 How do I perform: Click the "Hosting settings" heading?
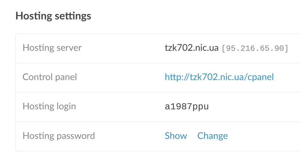[53, 16]
